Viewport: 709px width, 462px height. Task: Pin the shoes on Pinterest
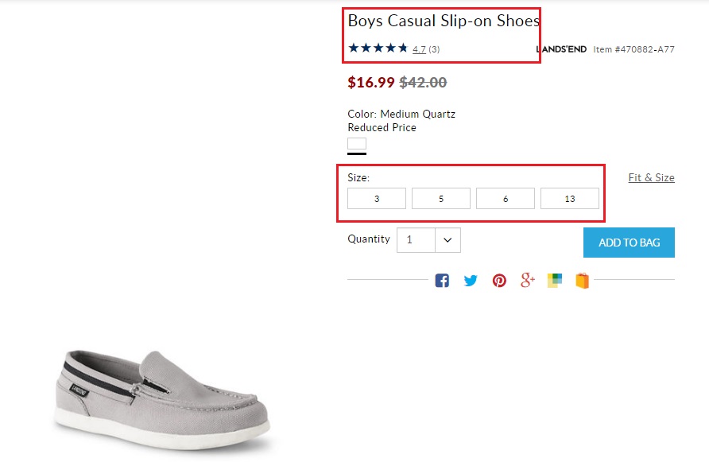499,280
